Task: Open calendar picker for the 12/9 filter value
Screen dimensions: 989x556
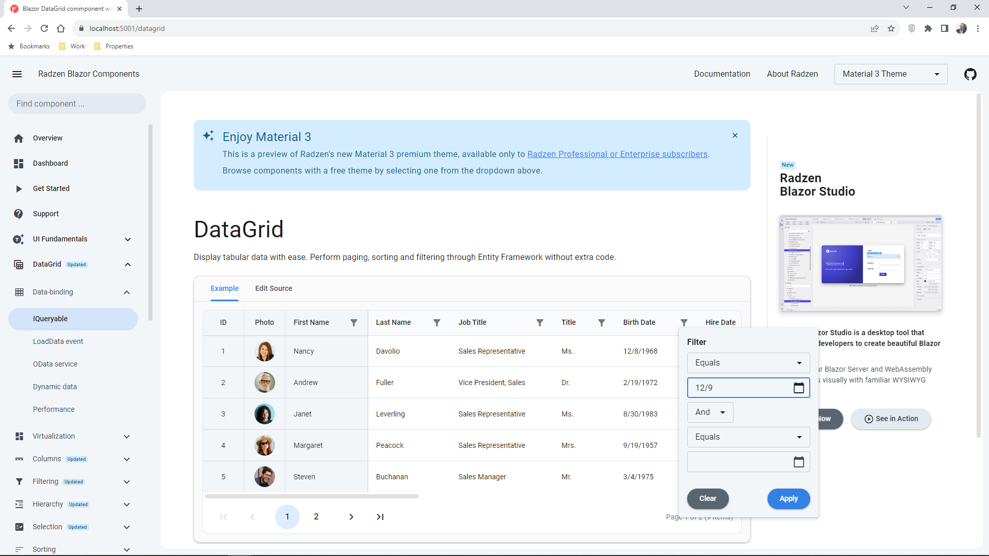Action: pyautogui.click(x=799, y=388)
